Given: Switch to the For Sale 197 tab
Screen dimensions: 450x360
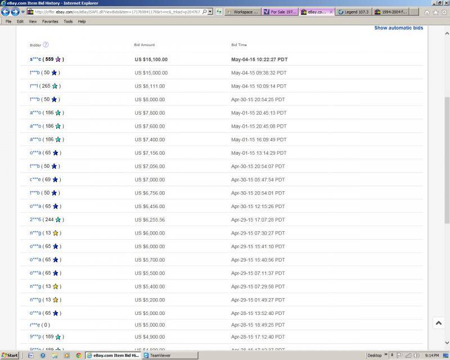Looking at the screenshot, I should tap(279, 12).
